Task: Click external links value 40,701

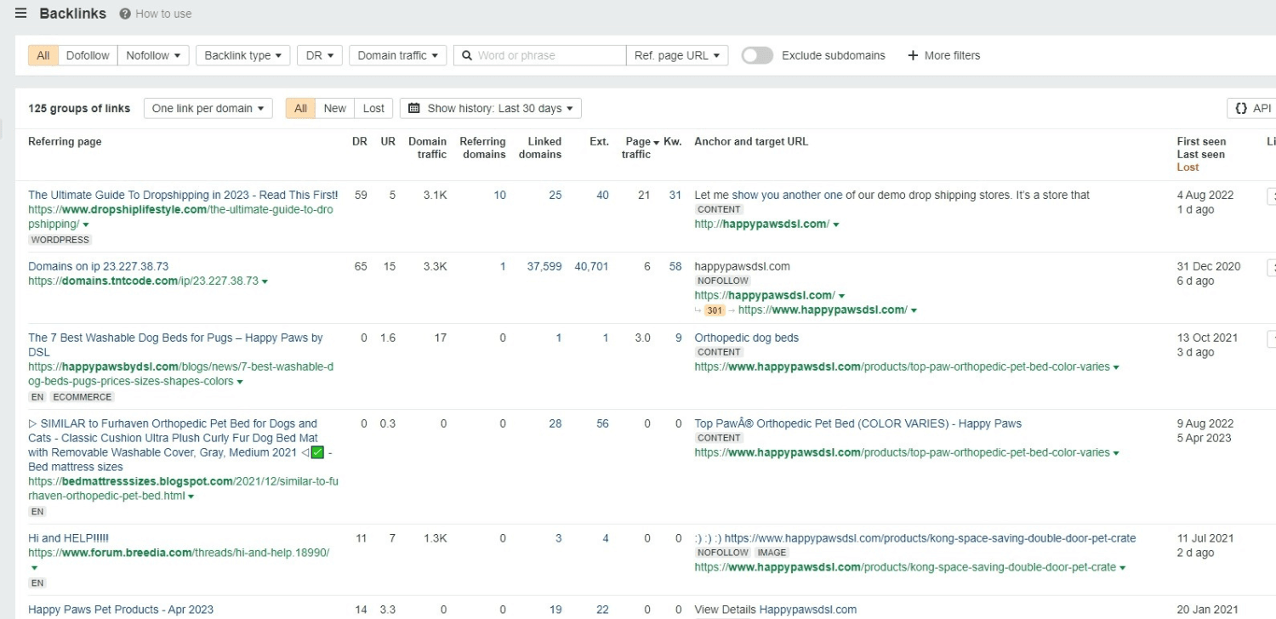Action: click(591, 266)
